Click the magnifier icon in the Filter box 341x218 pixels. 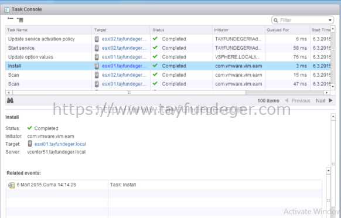[x=276, y=21]
